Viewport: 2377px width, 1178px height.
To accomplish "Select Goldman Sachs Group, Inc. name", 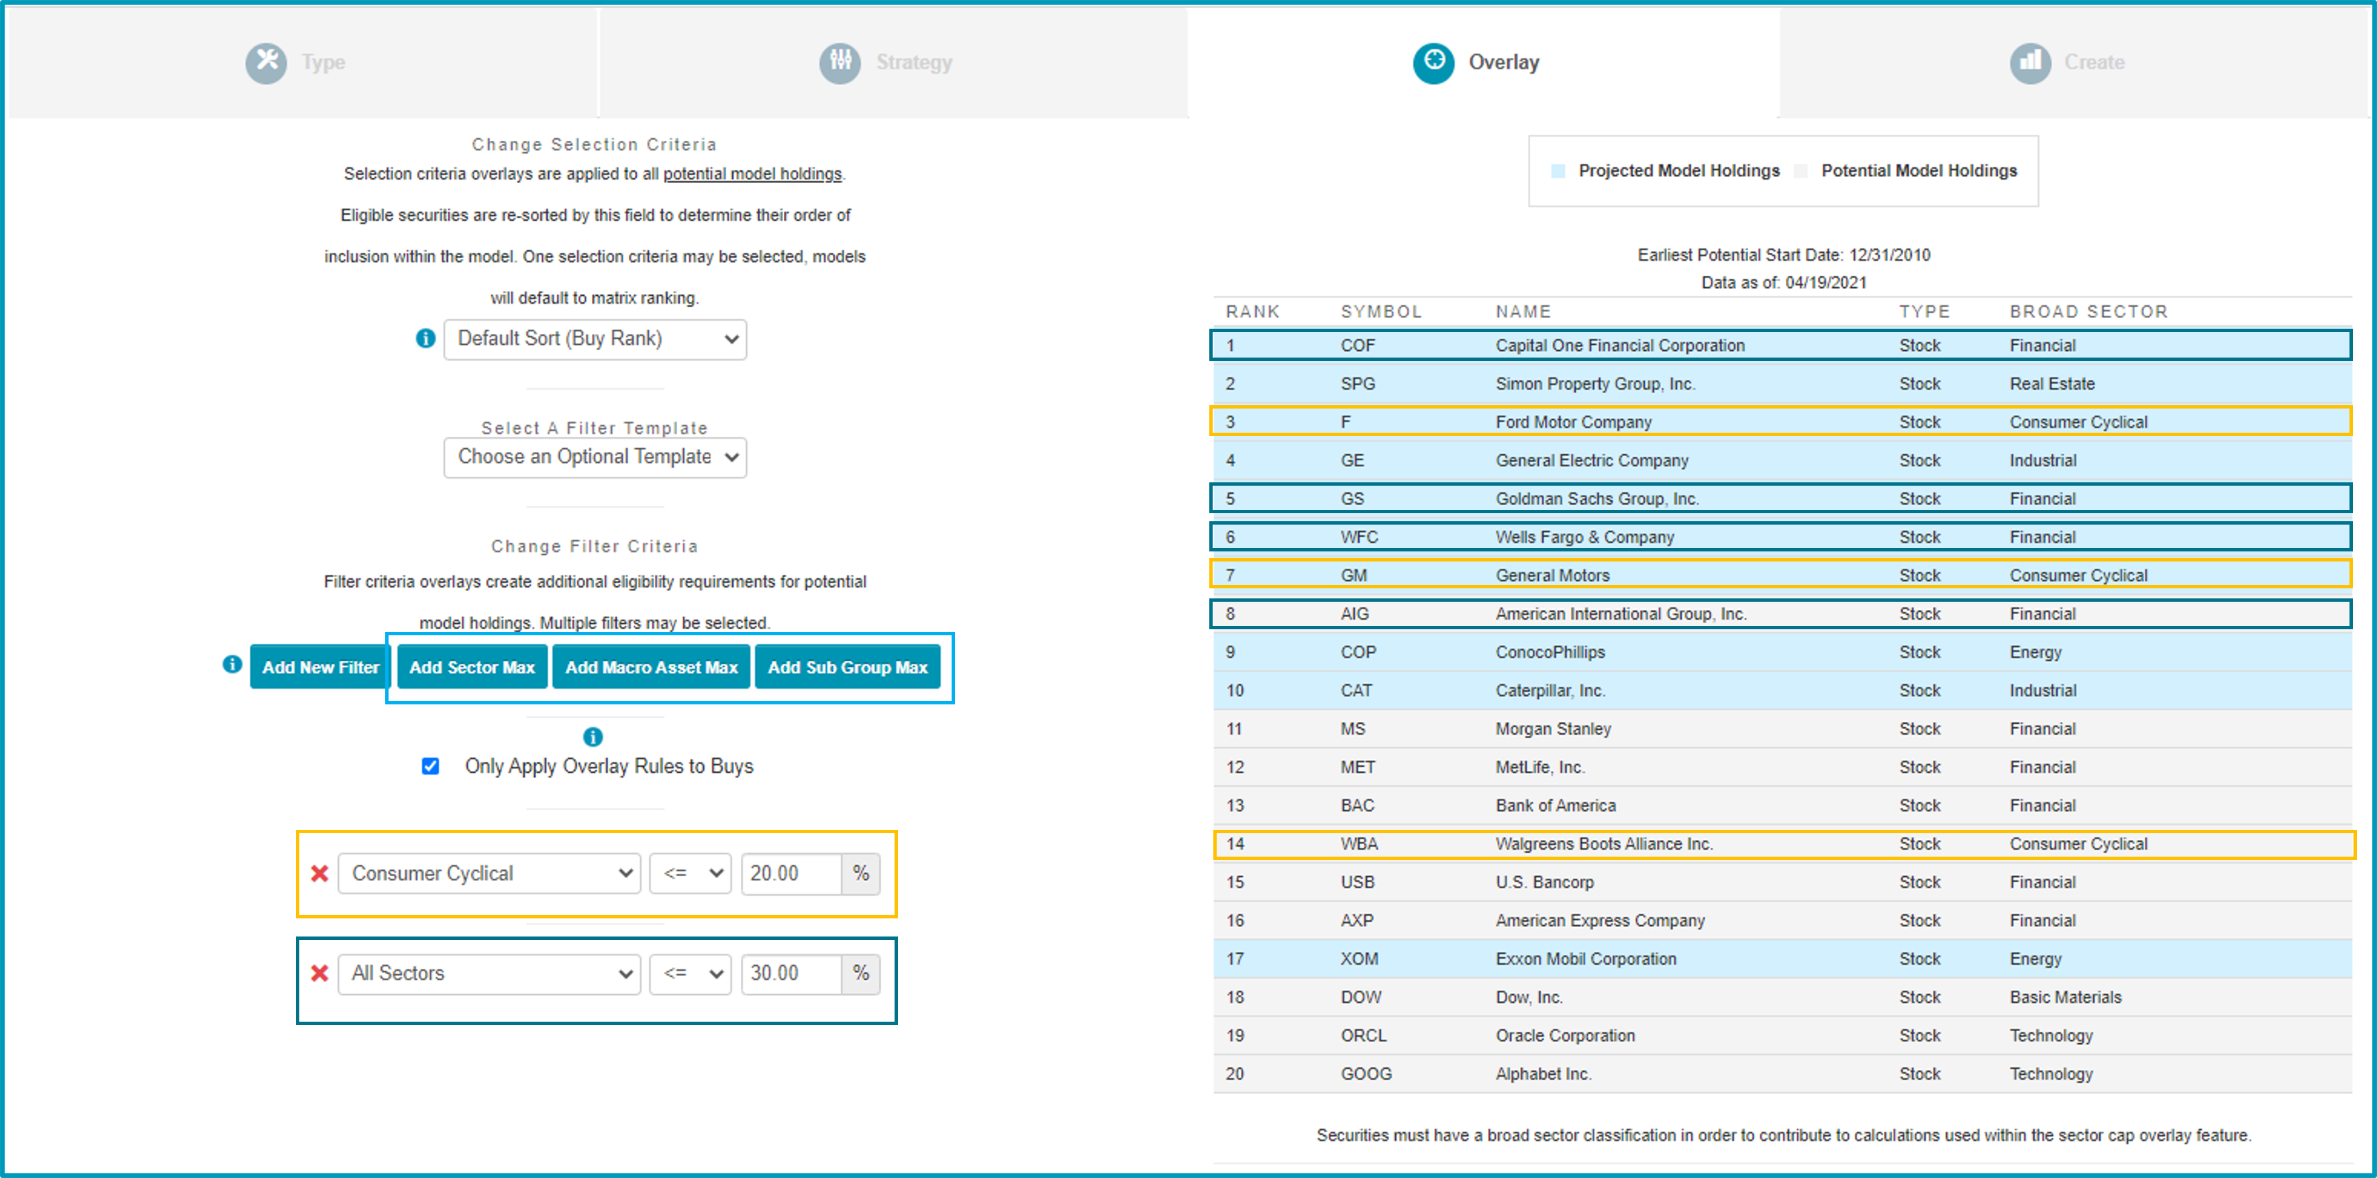I will pos(1597,498).
